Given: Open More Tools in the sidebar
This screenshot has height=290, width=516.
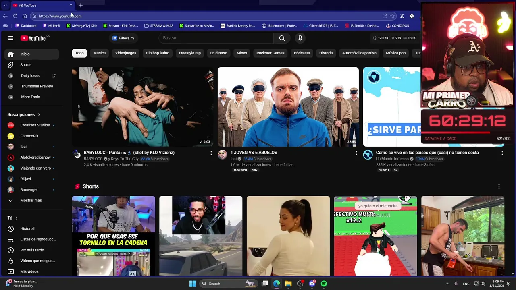Looking at the screenshot, I should (x=32, y=97).
